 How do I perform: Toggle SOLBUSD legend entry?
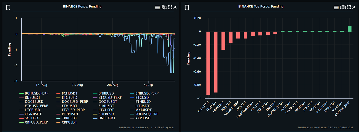point(103,114)
